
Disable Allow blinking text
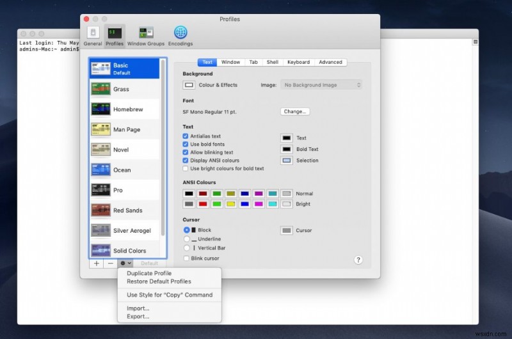click(x=186, y=152)
